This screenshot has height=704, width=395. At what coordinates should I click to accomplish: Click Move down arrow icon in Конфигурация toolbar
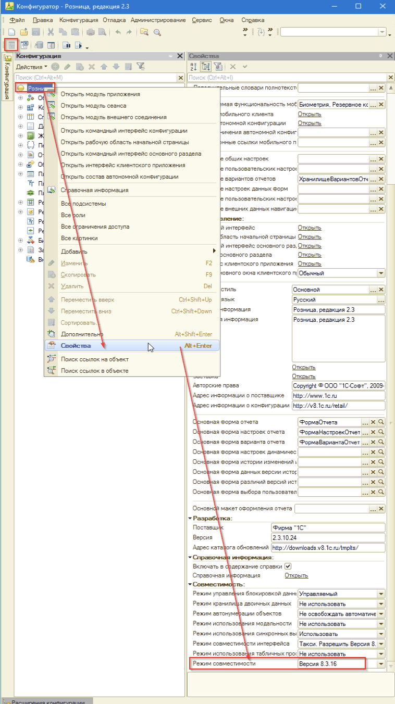(x=115, y=67)
